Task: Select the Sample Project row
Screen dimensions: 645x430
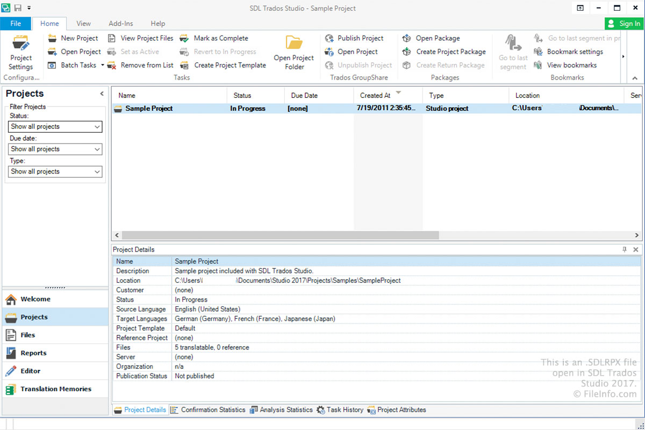Action: pyautogui.click(x=376, y=109)
